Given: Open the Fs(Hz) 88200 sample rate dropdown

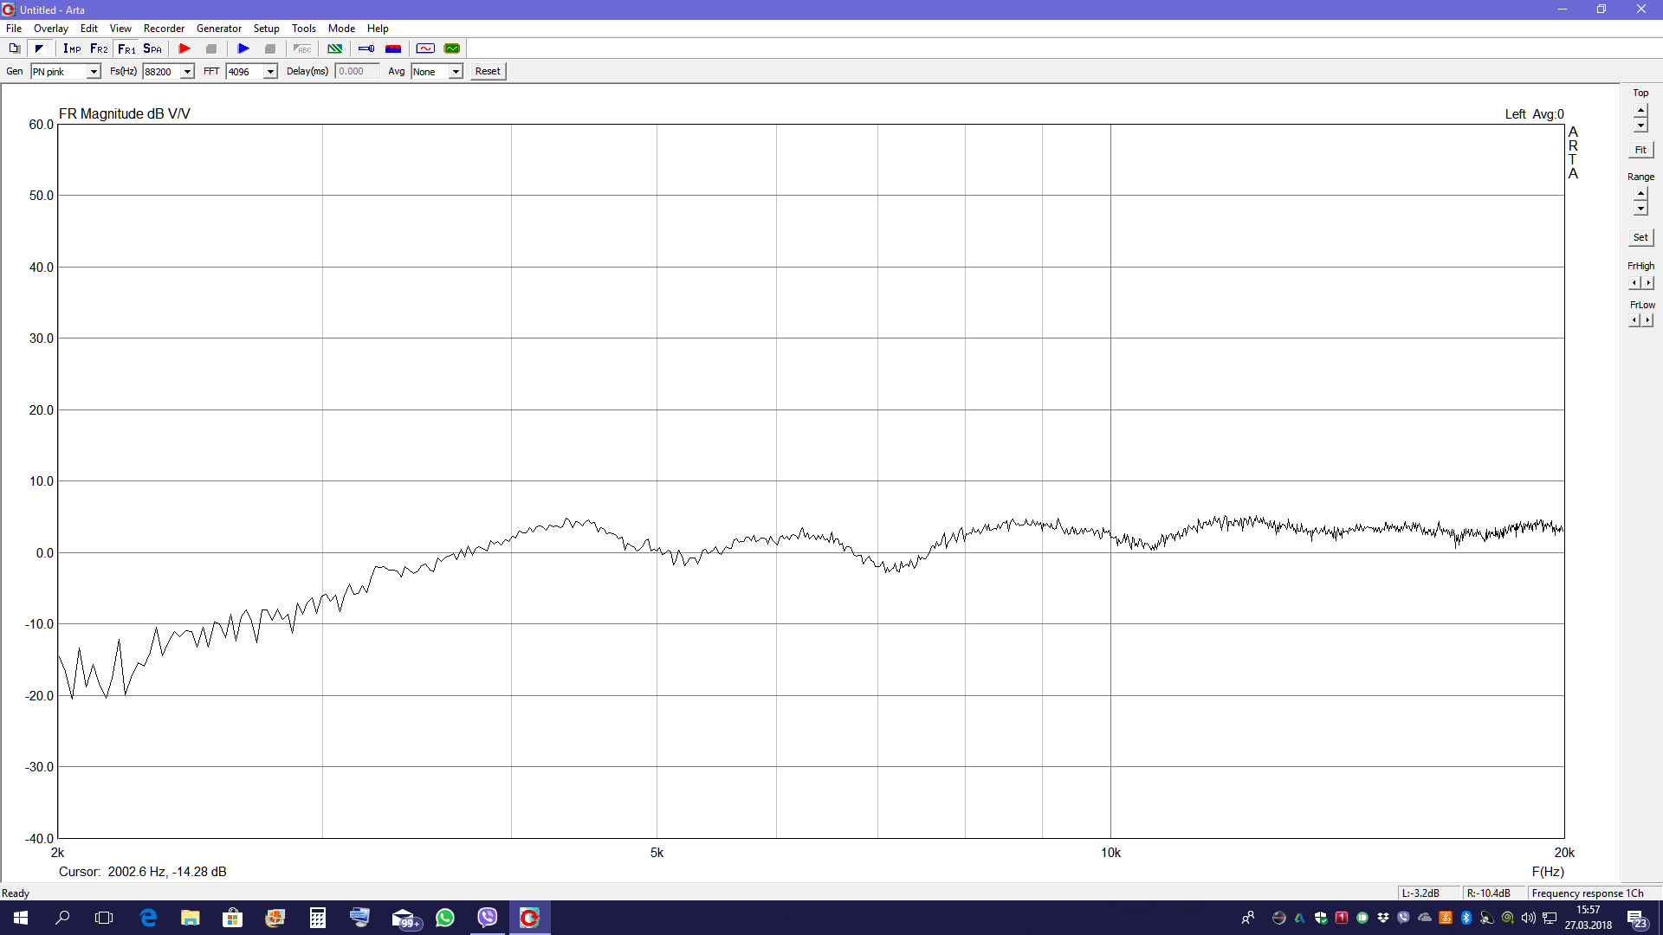Looking at the screenshot, I should 187,72.
